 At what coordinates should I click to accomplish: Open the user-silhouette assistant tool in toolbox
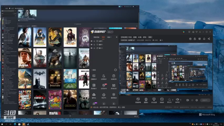click(104, 77)
